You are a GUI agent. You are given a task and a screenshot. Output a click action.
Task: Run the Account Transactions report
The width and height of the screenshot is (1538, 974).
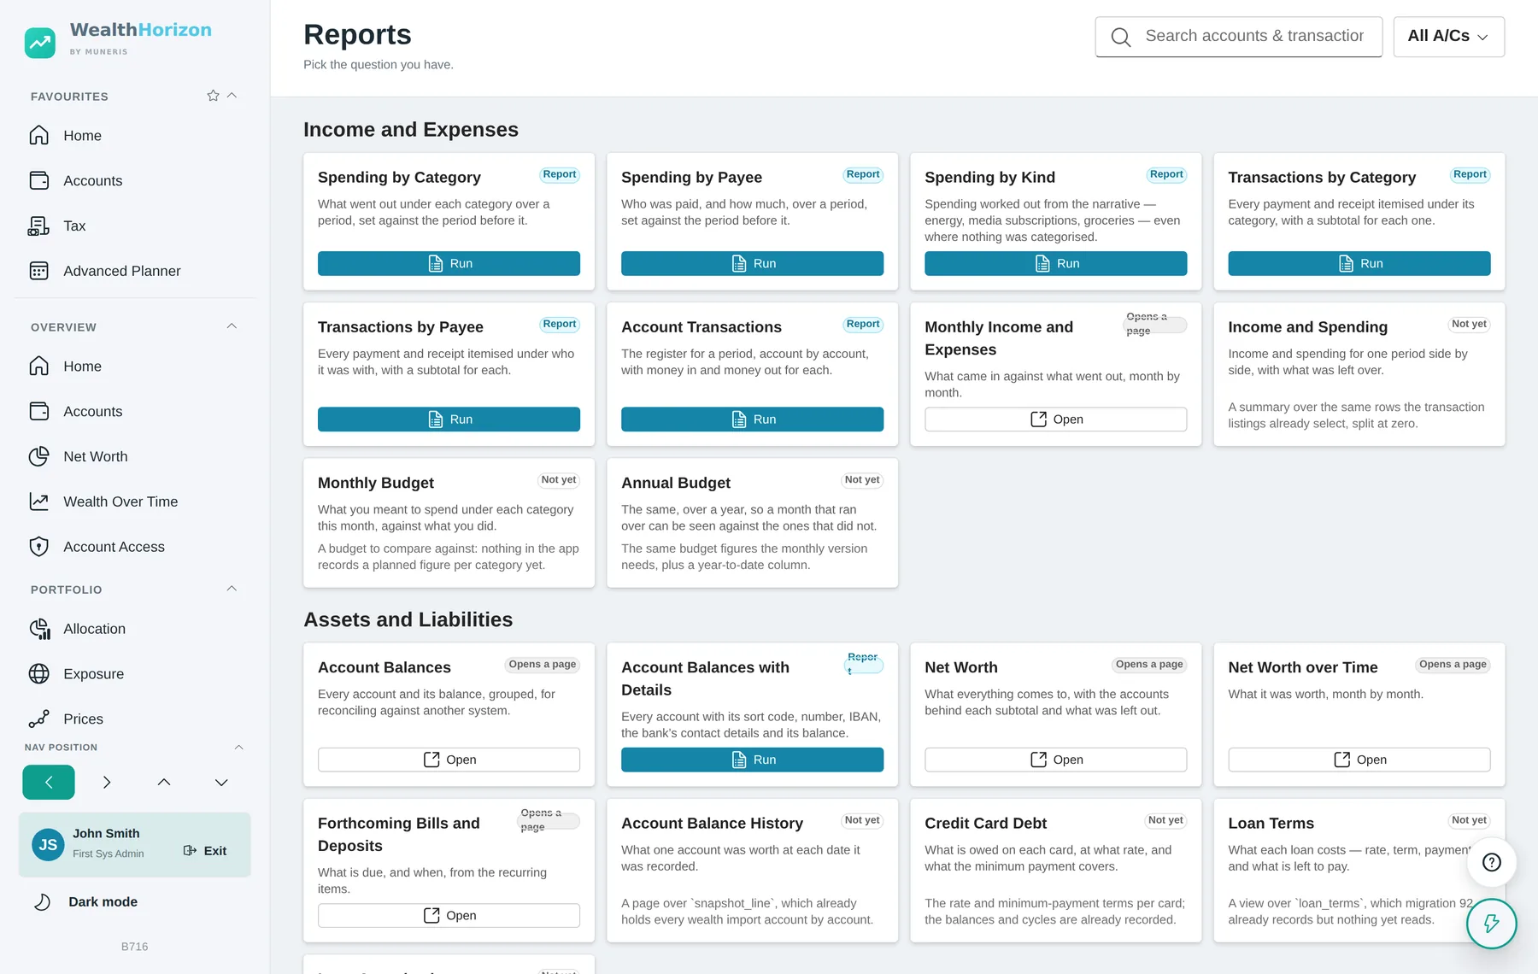[752, 420]
